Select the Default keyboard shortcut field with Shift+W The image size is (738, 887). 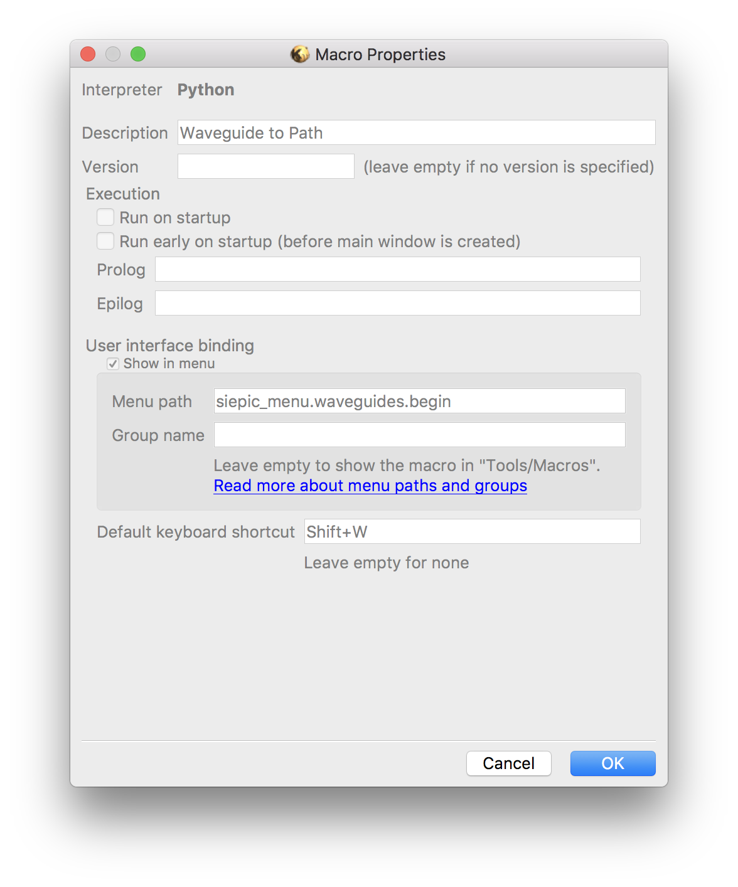coord(471,531)
